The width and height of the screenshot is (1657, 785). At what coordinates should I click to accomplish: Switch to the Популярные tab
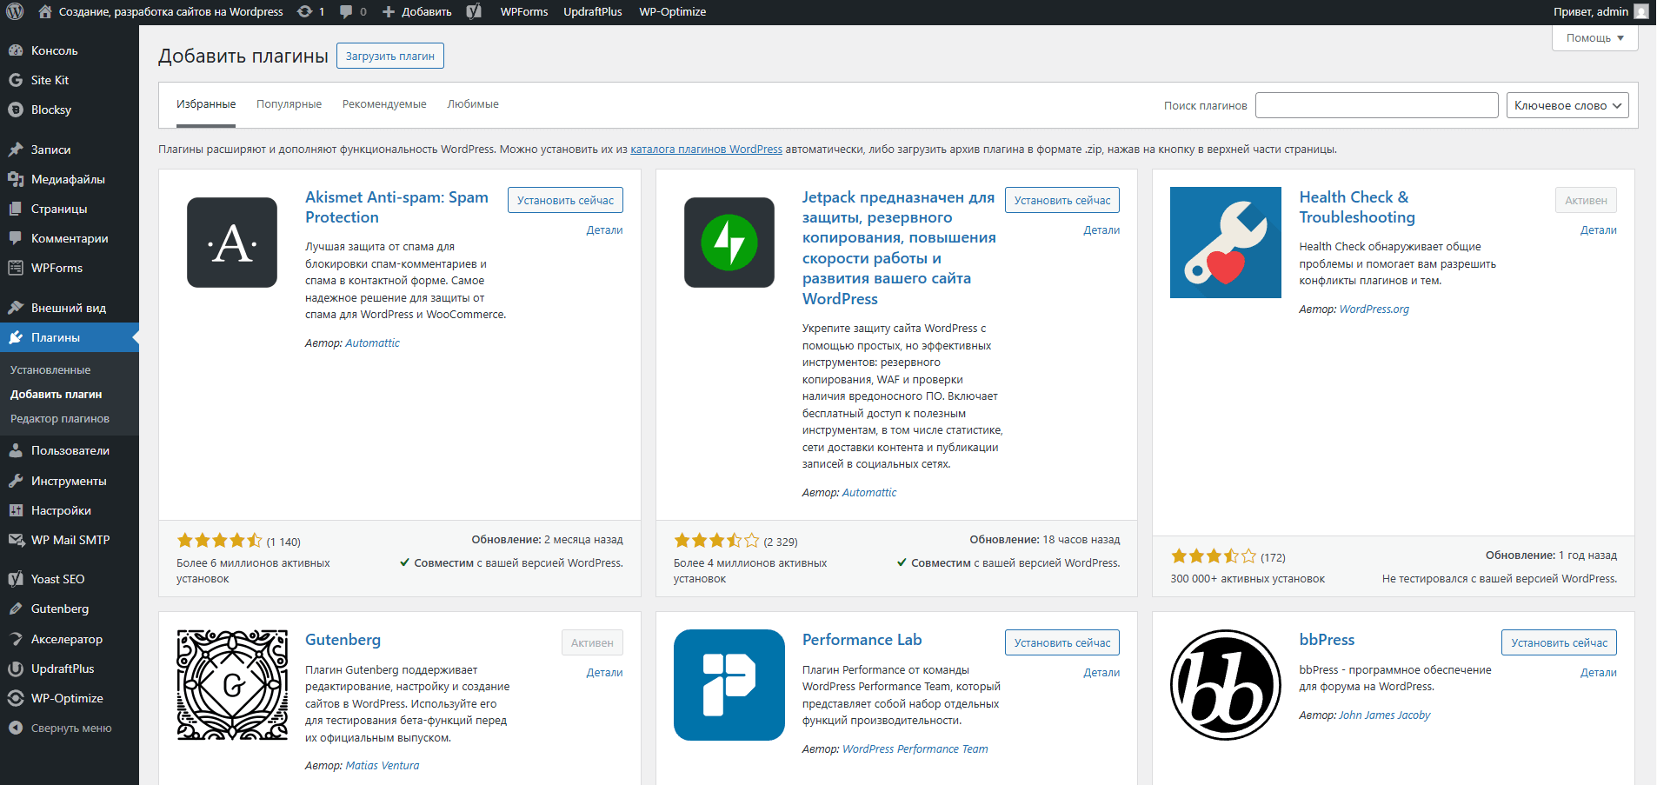(x=289, y=104)
